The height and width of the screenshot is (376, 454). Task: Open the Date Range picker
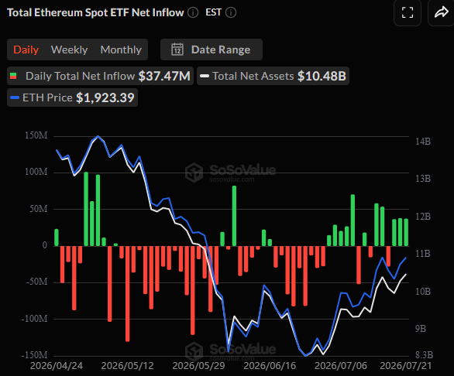tap(212, 50)
